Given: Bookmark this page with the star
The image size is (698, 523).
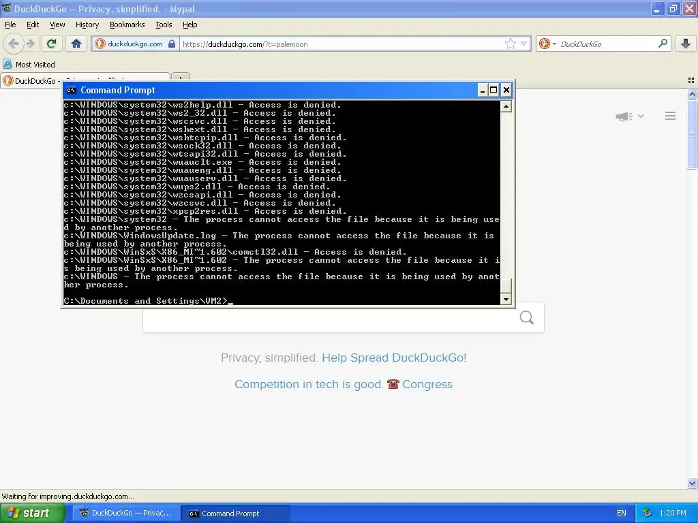Looking at the screenshot, I should coord(510,44).
